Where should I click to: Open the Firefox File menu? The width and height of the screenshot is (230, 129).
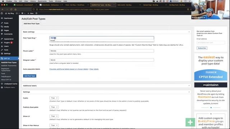click(x=15, y=1)
